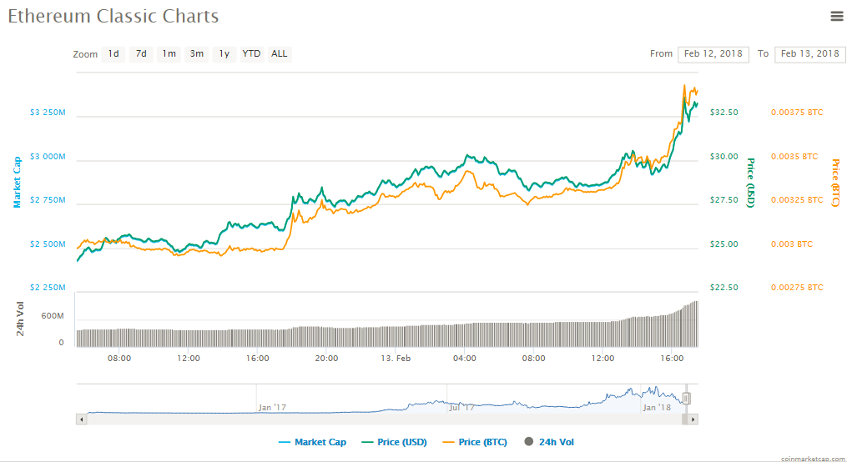Click the Price (BTC) axis title
The image size is (847, 462).
tap(835, 183)
